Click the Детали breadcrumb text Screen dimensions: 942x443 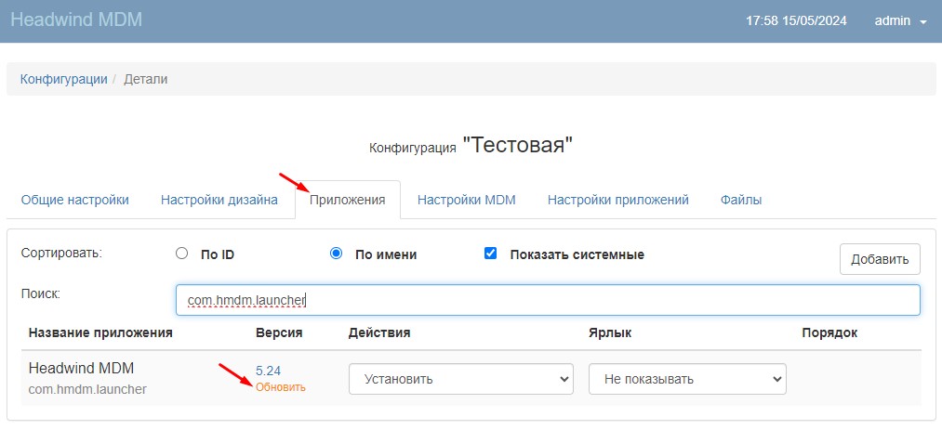145,79
